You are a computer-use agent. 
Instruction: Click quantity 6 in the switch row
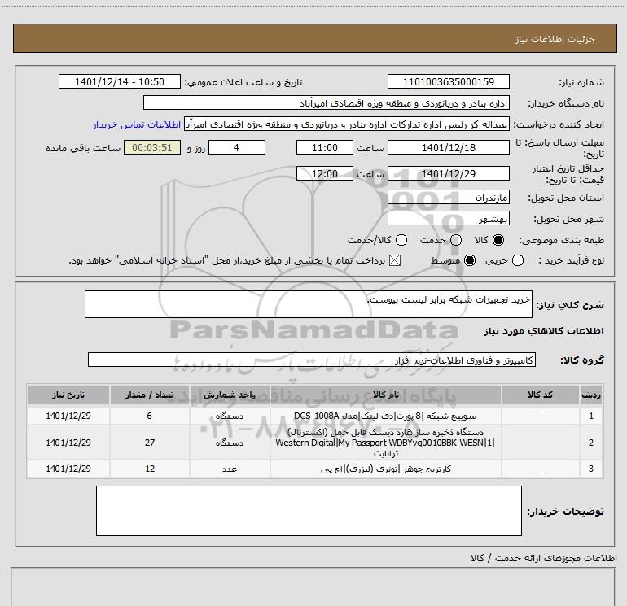tap(150, 416)
